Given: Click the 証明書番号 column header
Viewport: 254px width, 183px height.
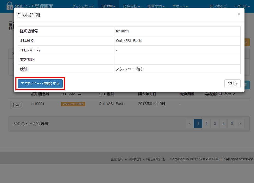Looking at the screenshot, I should [x=40, y=94].
